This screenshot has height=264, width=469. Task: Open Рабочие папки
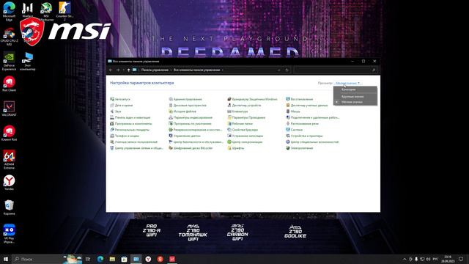240,124
